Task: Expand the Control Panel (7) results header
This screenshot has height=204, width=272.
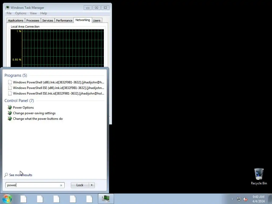Action: coord(19,101)
